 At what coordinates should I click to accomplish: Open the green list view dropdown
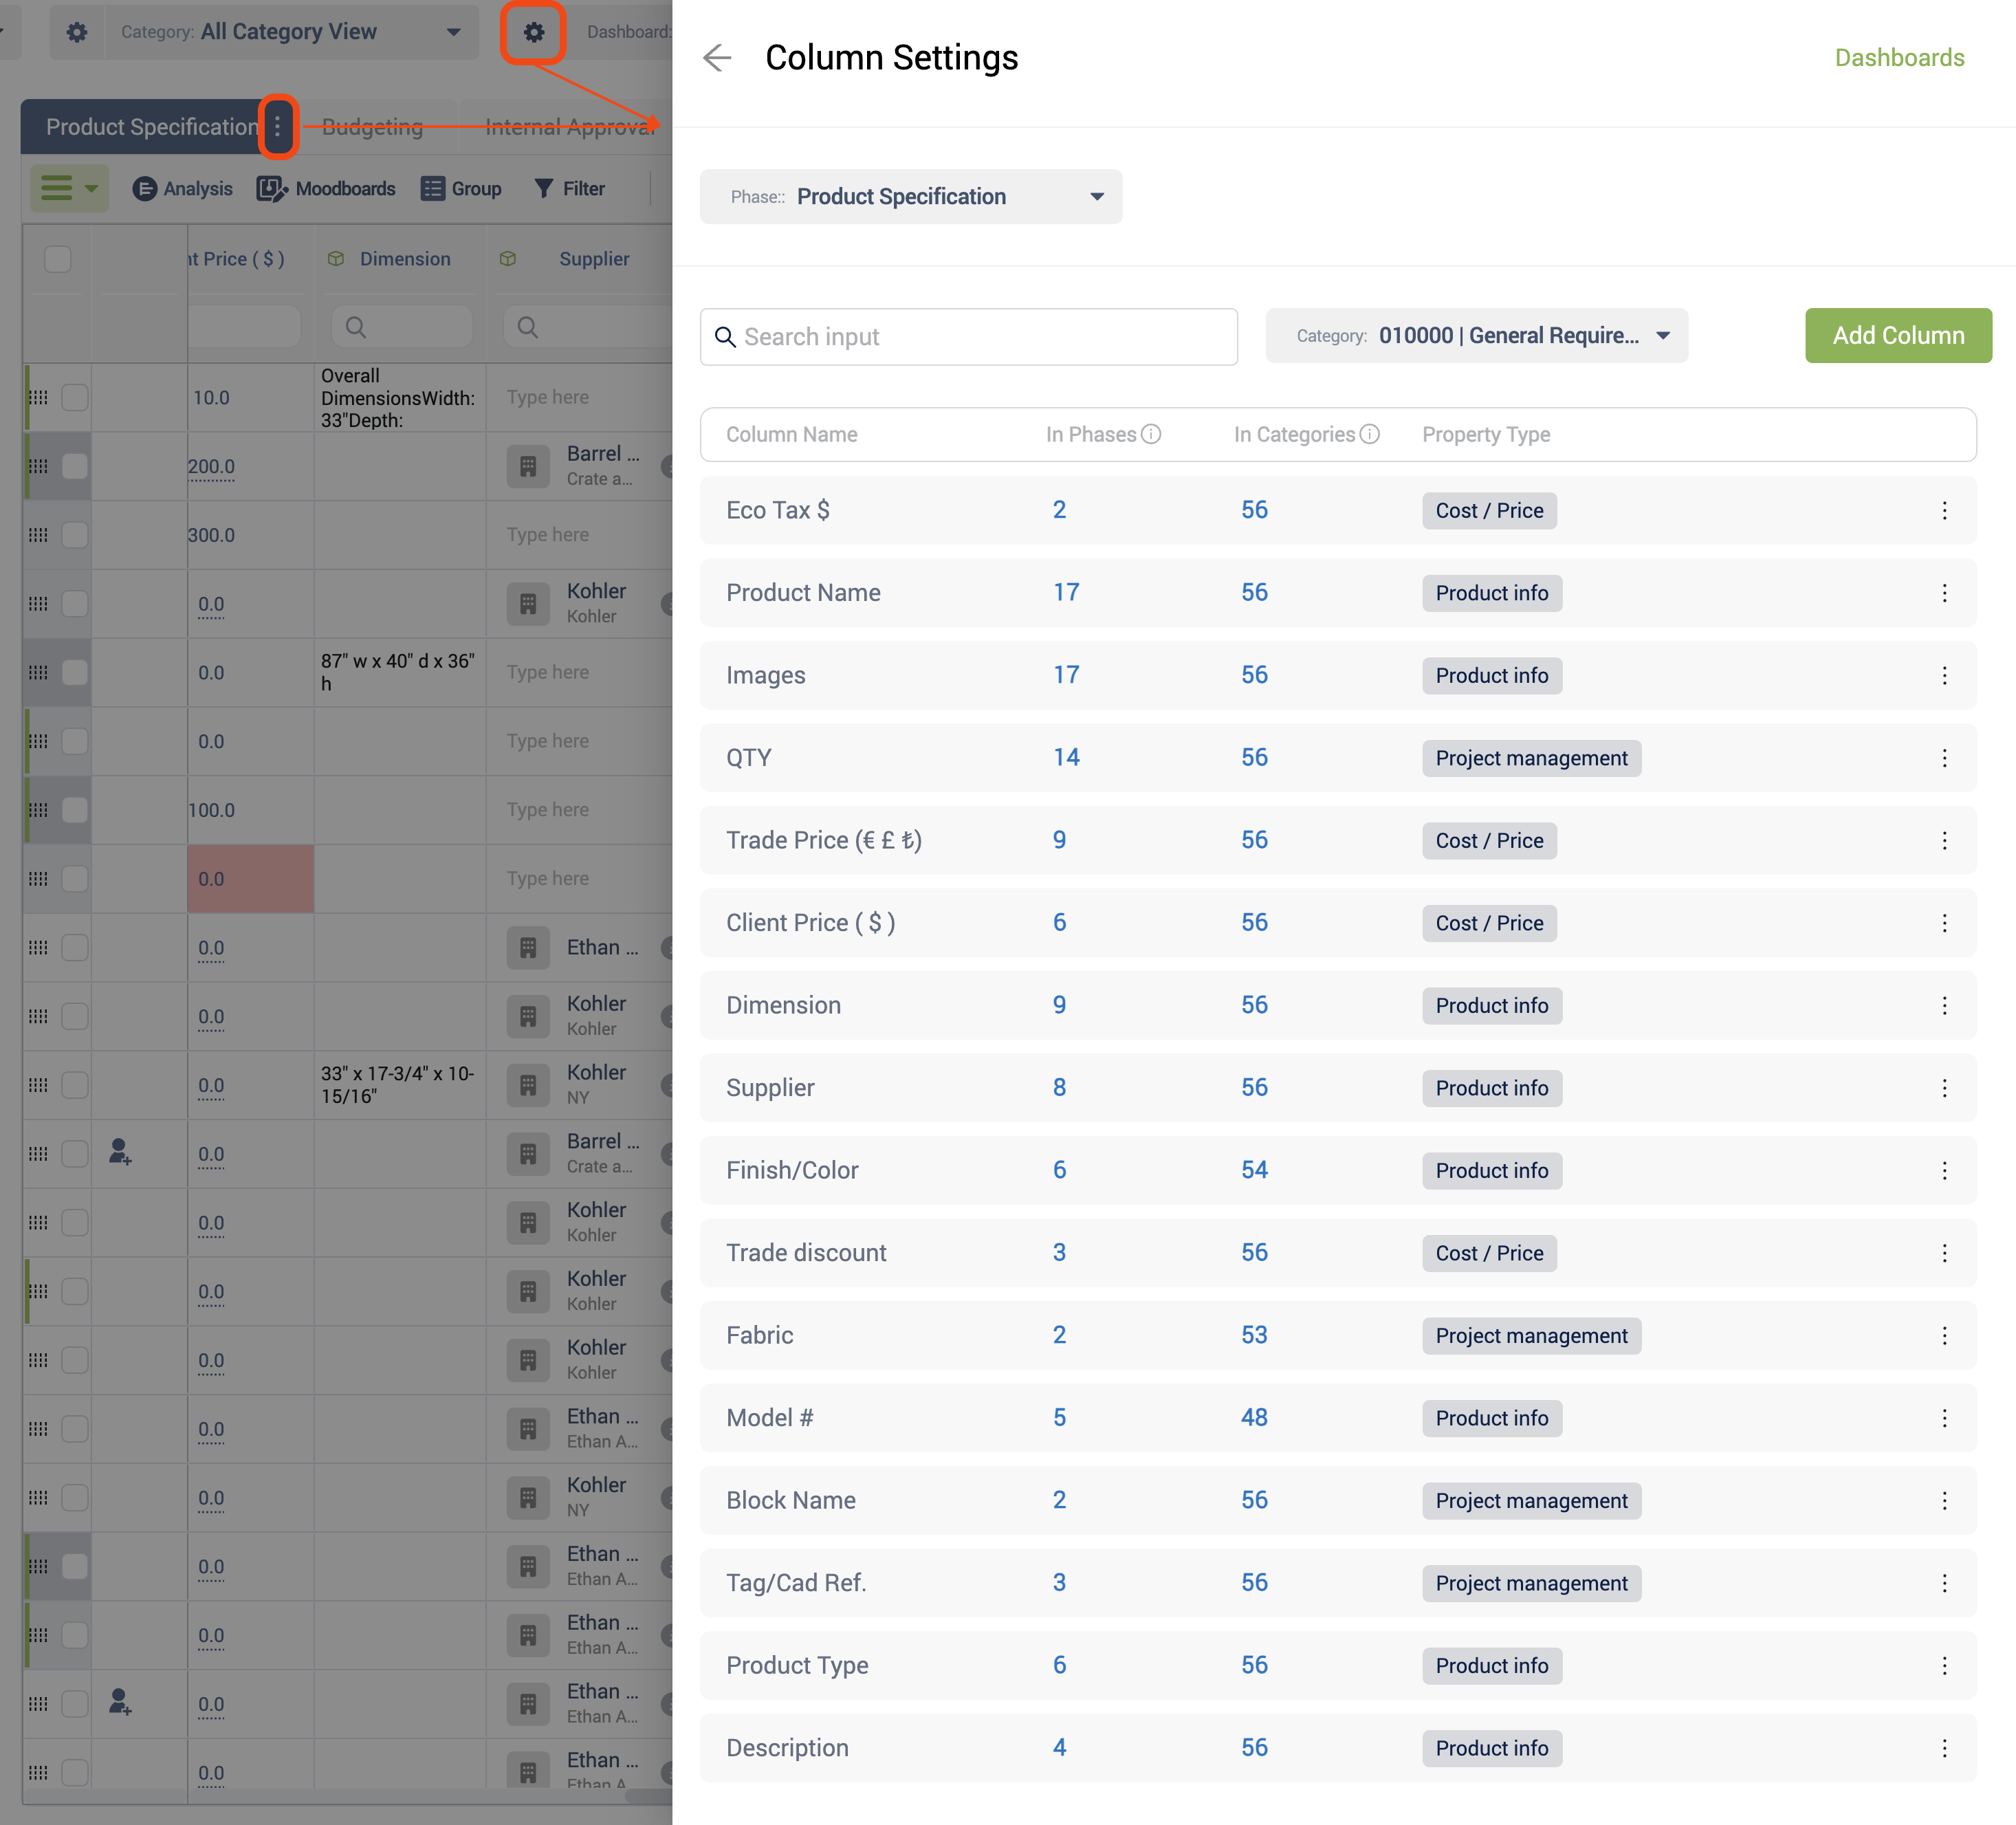[x=69, y=188]
